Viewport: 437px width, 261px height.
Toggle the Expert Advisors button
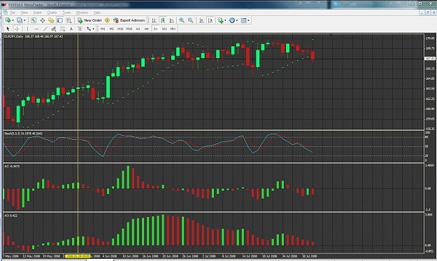point(129,20)
